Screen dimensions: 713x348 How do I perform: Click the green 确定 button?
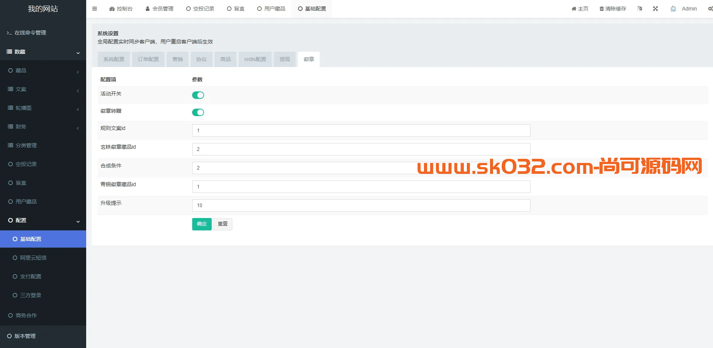pyautogui.click(x=202, y=224)
